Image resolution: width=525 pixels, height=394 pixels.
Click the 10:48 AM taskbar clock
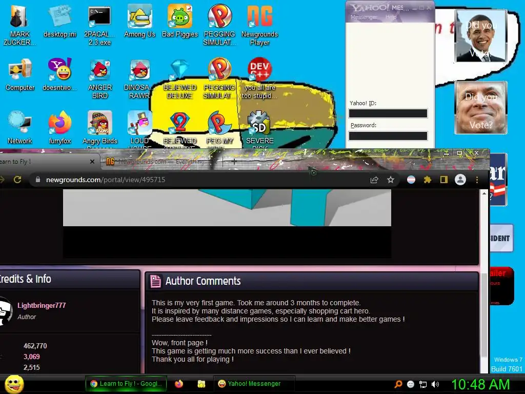pyautogui.click(x=480, y=384)
